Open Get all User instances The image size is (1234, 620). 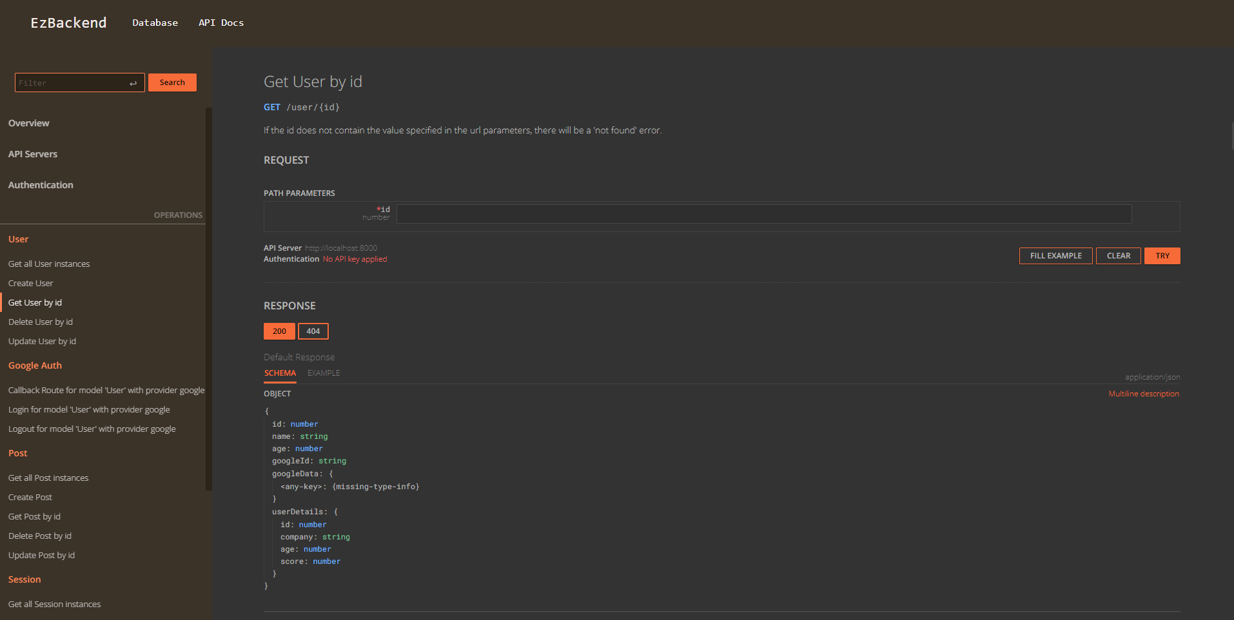tap(49, 264)
